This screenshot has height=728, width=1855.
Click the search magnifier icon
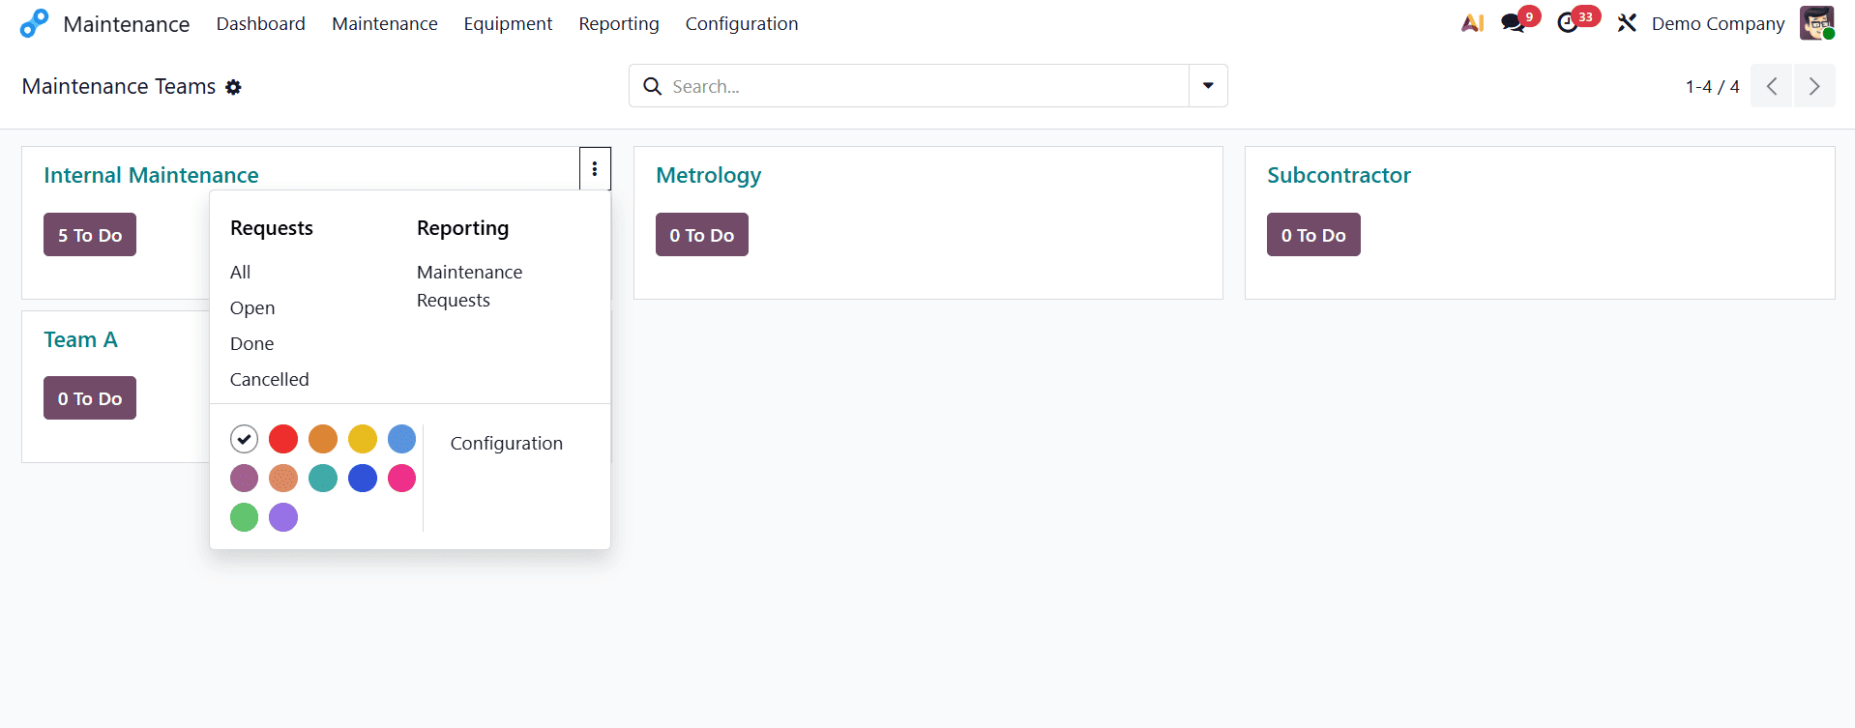653,86
